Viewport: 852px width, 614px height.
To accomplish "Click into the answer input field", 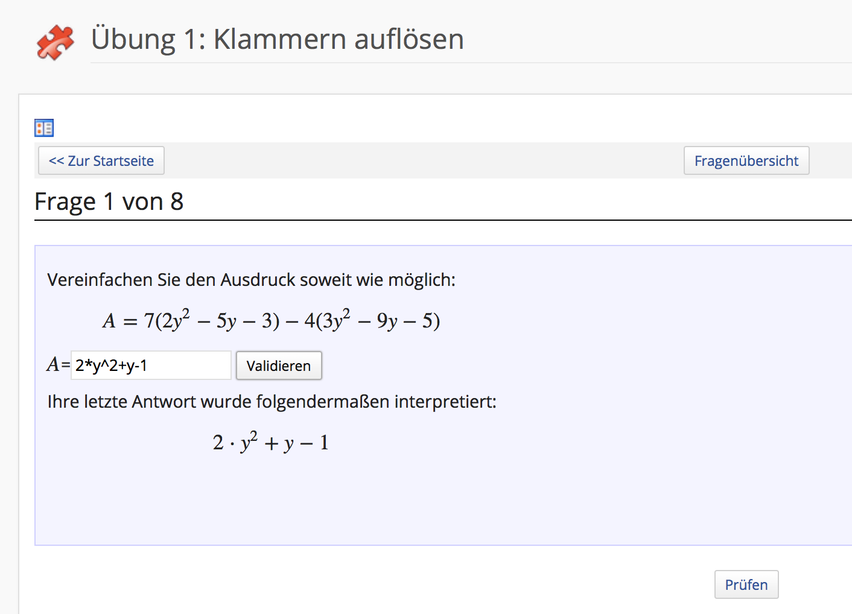I will point(151,366).
